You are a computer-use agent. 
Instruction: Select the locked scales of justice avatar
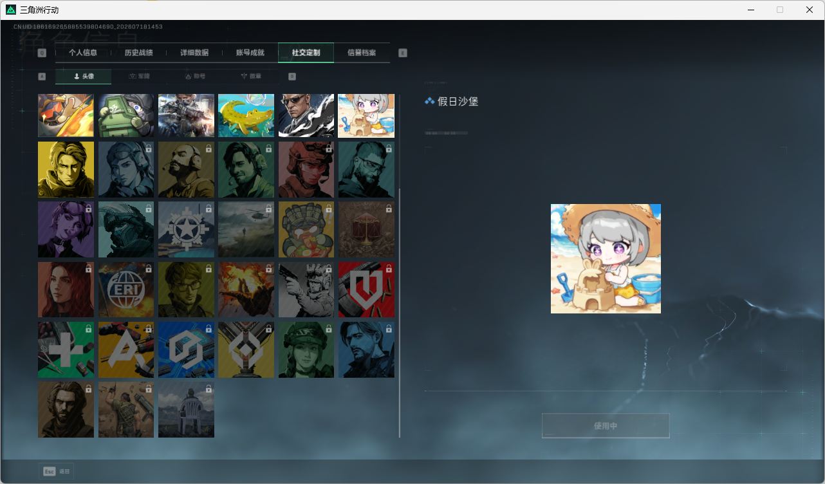[366, 229]
